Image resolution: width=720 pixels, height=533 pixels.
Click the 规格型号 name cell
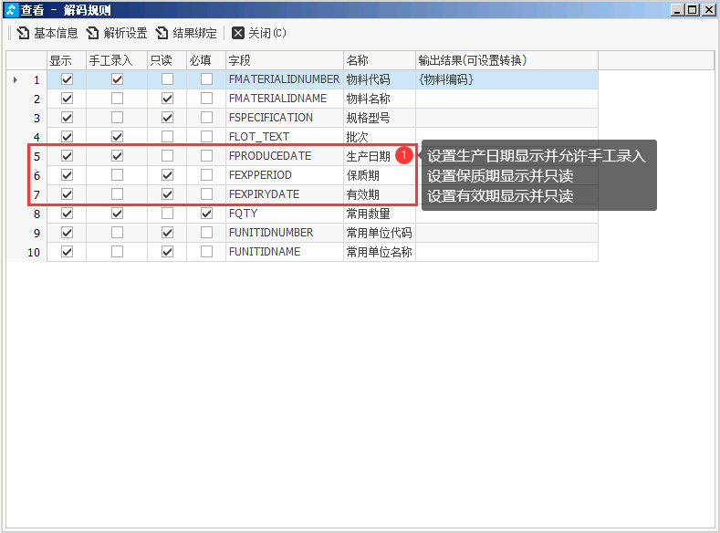pos(380,118)
